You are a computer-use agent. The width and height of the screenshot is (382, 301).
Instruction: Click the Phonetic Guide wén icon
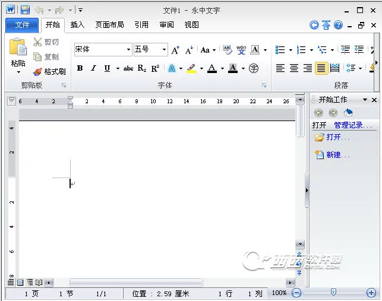(241, 50)
